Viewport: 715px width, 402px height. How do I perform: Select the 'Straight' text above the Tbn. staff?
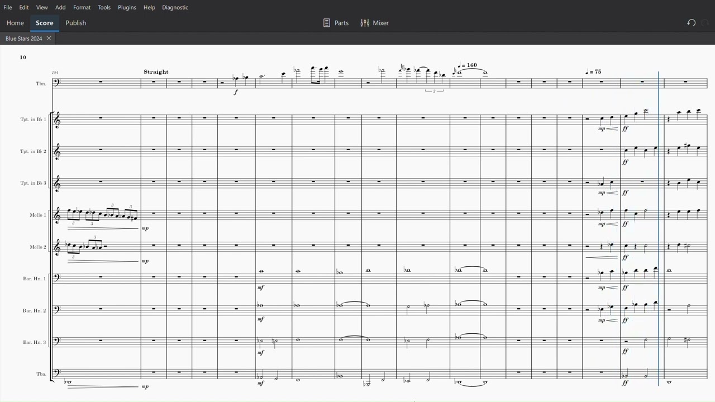tap(156, 71)
